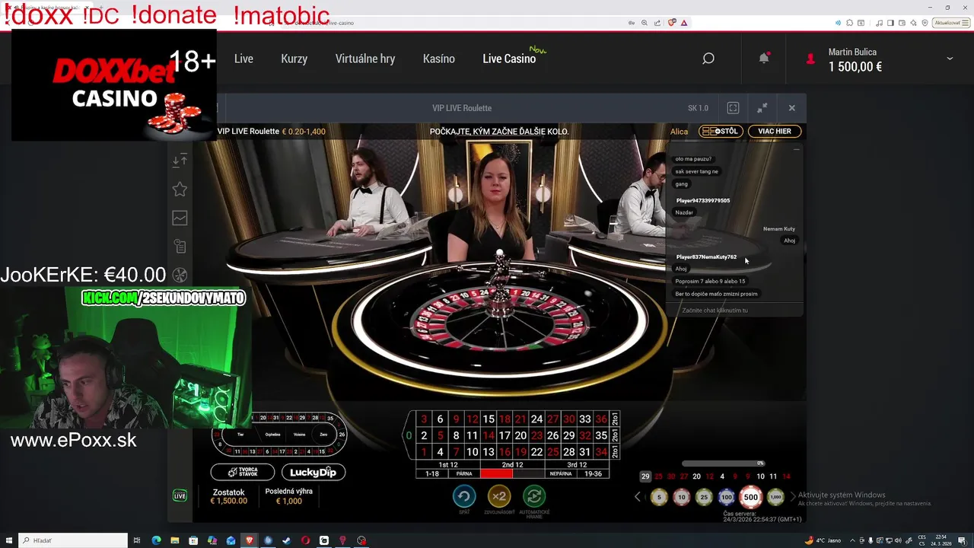This screenshot has width=974, height=548.
Task: Select the 500 chip
Action: coord(751,497)
